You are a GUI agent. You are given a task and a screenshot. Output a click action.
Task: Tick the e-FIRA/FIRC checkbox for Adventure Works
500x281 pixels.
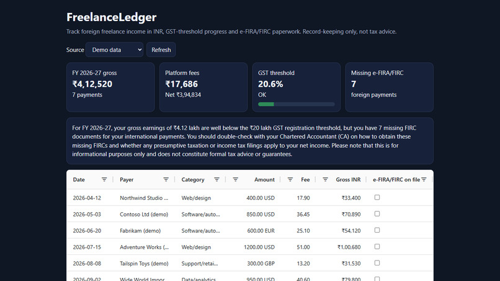[x=377, y=246]
